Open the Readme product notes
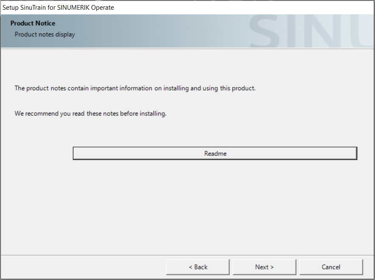 click(x=215, y=153)
